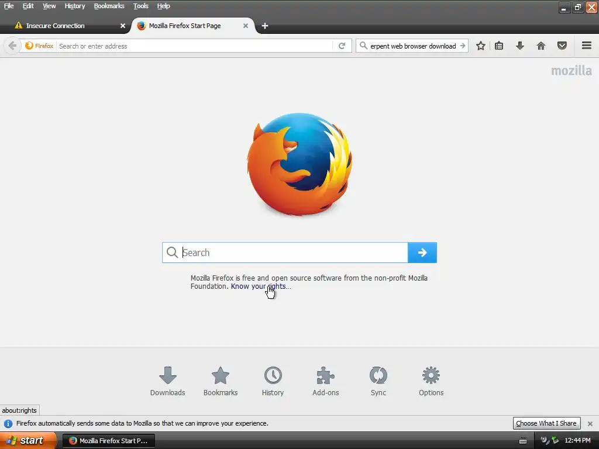Image resolution: width=599 pixels, height=449 pixels.
Task: Click the large Firefox logo
Action: click(x=299, y=164)
